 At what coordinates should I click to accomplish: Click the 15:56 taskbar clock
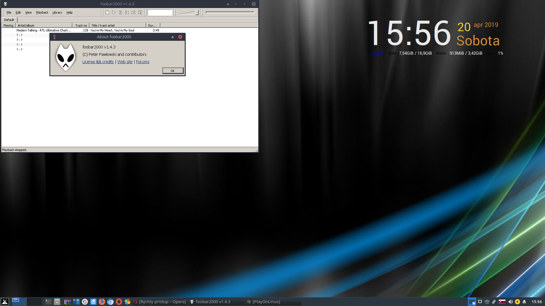click(x=536, y=302)
